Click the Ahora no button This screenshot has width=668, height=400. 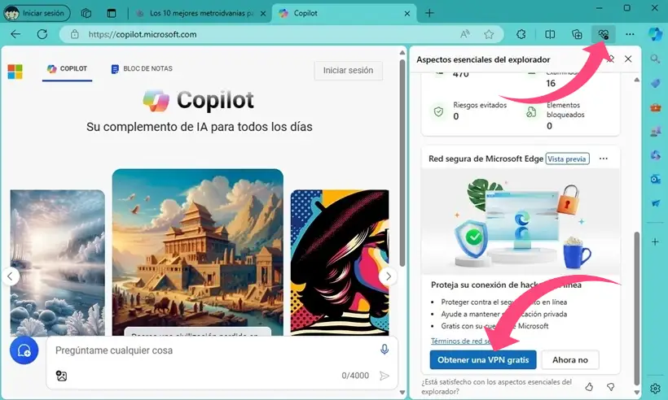(x=570, y=360)
